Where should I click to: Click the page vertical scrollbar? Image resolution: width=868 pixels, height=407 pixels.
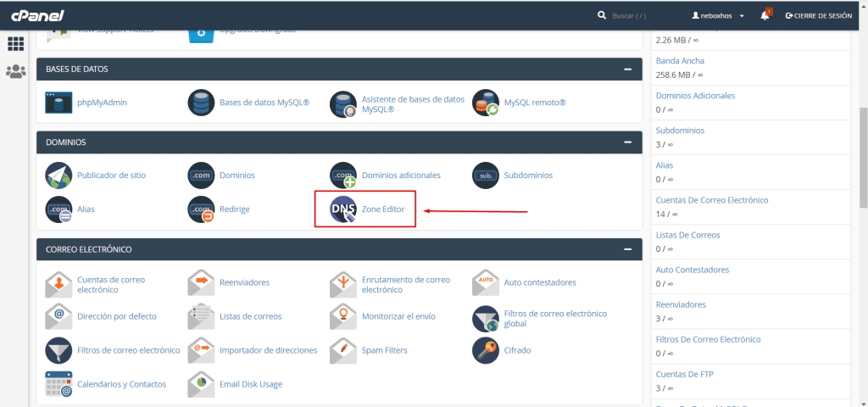click(x=863, y=157)
